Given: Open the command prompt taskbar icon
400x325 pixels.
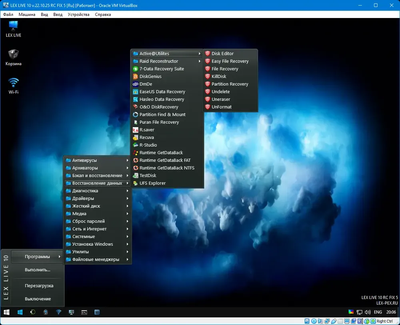Looking at the screenshot, I should [84, 312].
